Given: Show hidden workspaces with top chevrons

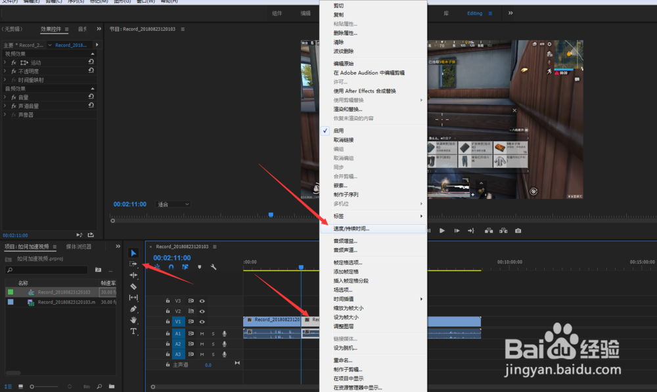Looking at the screenshot, I should (x=510, y=13).
